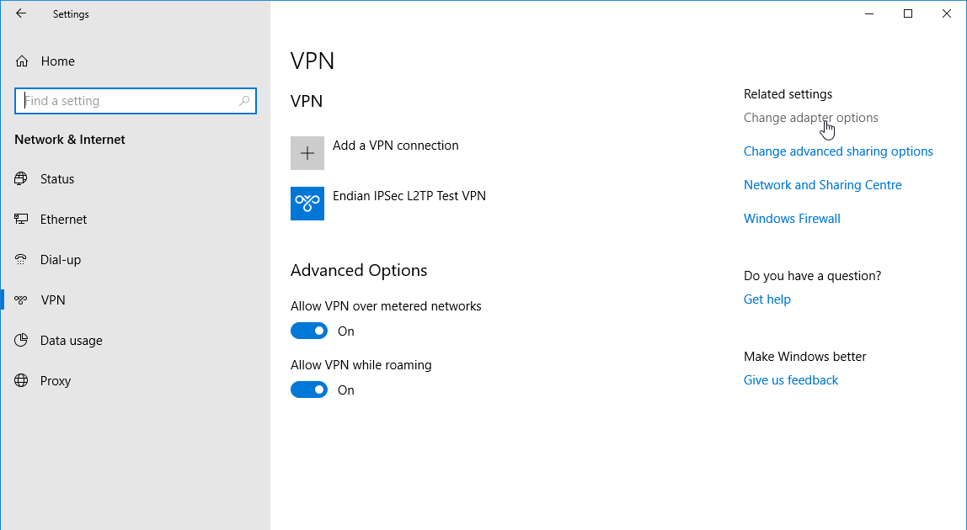Image resolution: width=967 pixels, height=530 pixels.
Task: Click the Proxy globe icon
Action: [21, 381]
